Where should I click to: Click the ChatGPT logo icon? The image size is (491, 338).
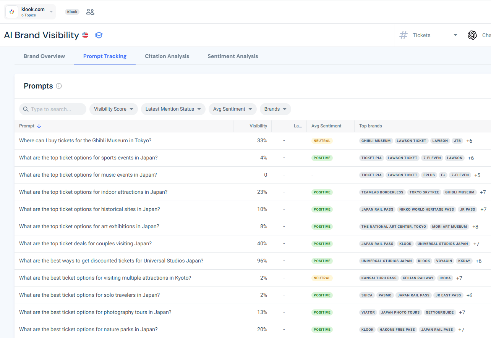click(x=472, y=35)
